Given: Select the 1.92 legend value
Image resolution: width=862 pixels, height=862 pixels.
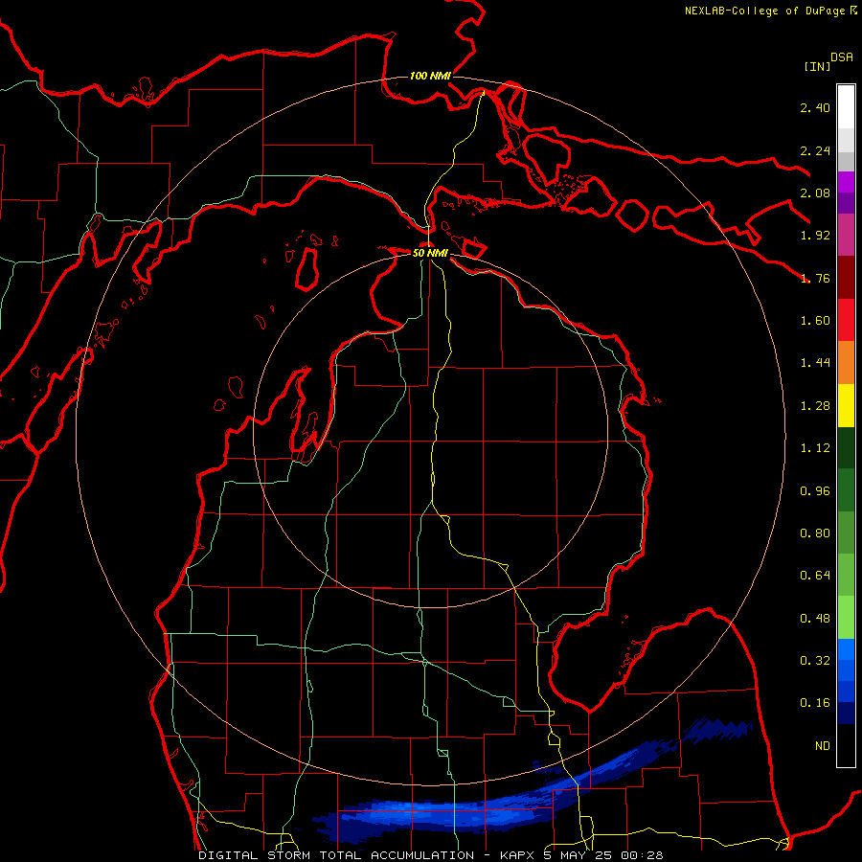Looking at the screenshot, I should point(815,236).
